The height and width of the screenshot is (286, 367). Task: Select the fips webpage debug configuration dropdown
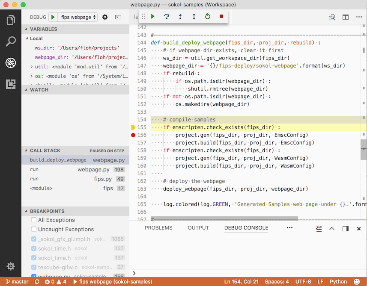78,17
